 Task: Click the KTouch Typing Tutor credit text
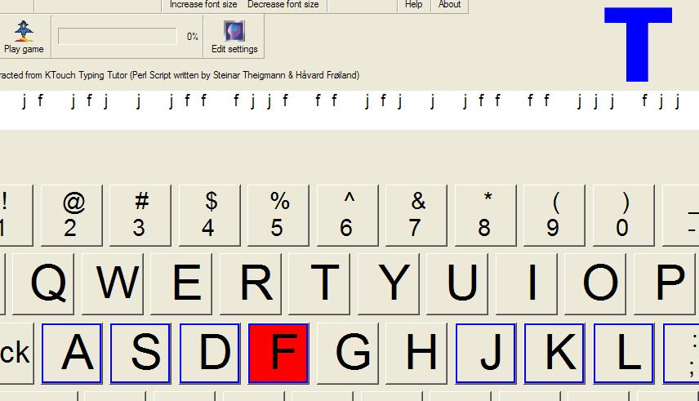coord(180,75)
